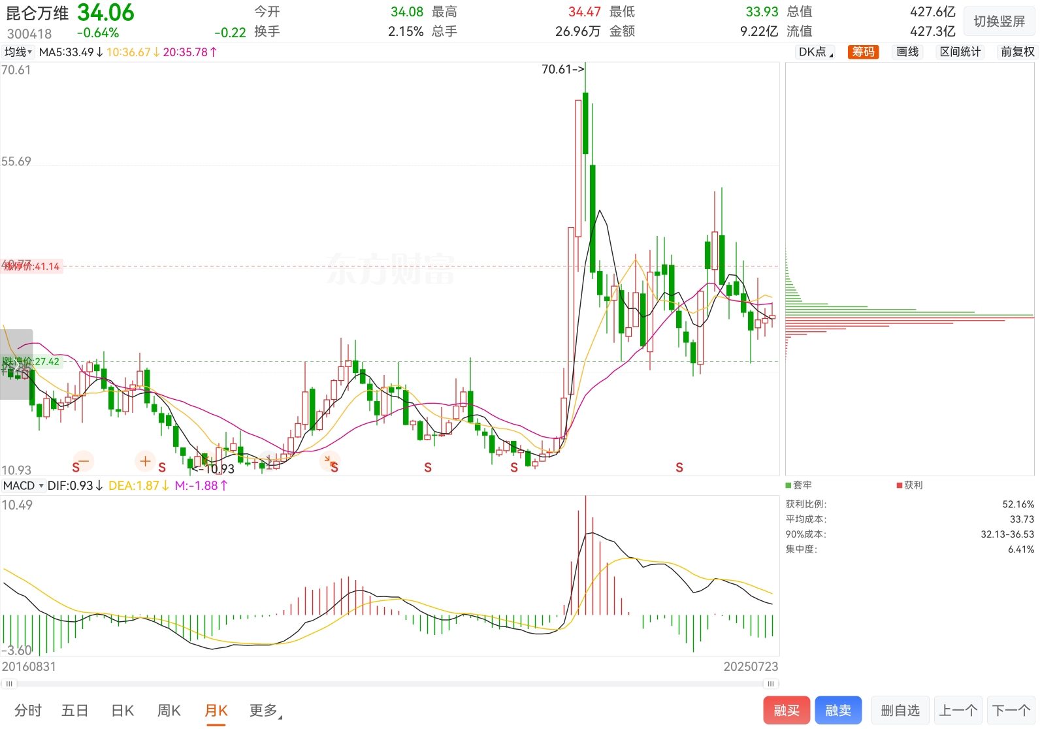Image resolution: width=1040 pixels, height=729 pixels.
Task: Click the change percentage -0.64%
Action: coord(98,33)
